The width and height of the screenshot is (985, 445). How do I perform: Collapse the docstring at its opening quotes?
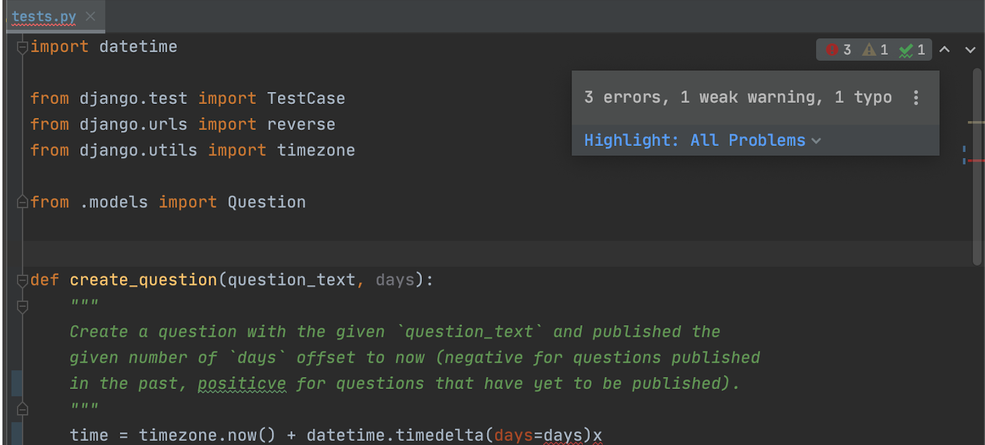(x=22, y=306)
